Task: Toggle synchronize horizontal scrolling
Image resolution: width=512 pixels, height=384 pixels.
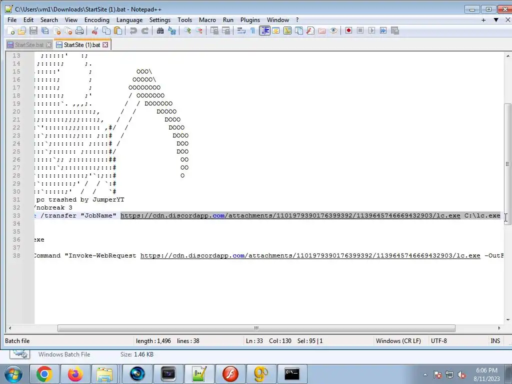Action: coord(226,30)
